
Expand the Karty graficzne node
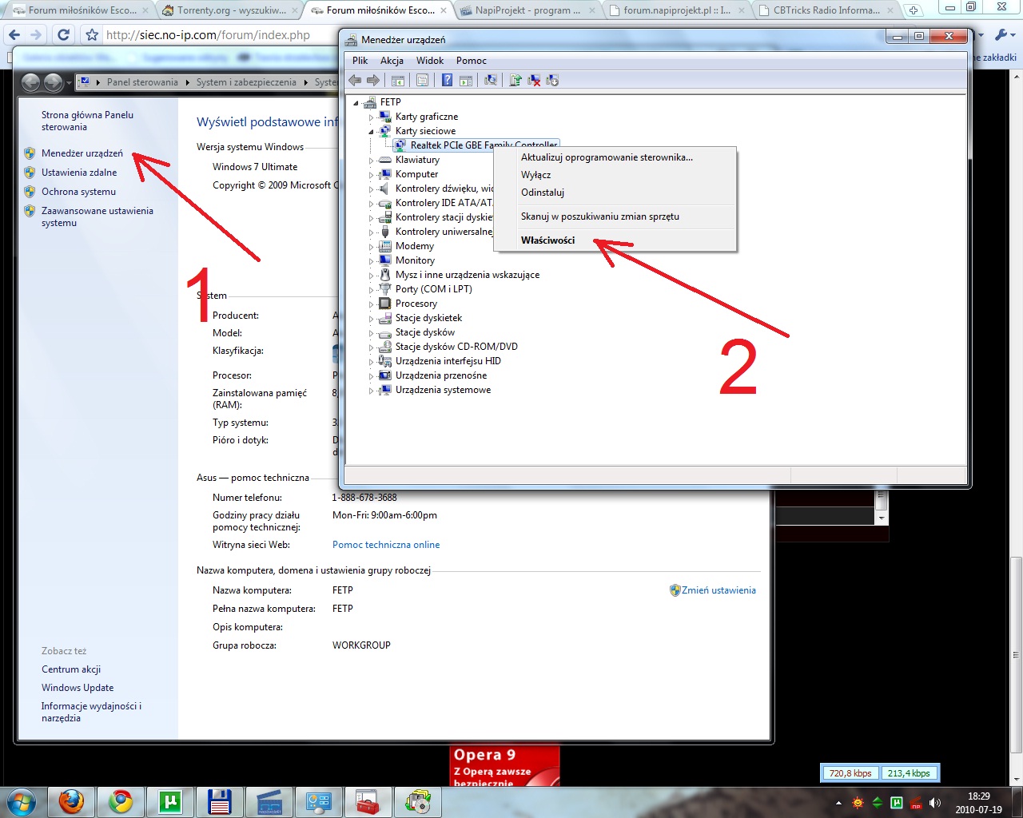point(372,117)
